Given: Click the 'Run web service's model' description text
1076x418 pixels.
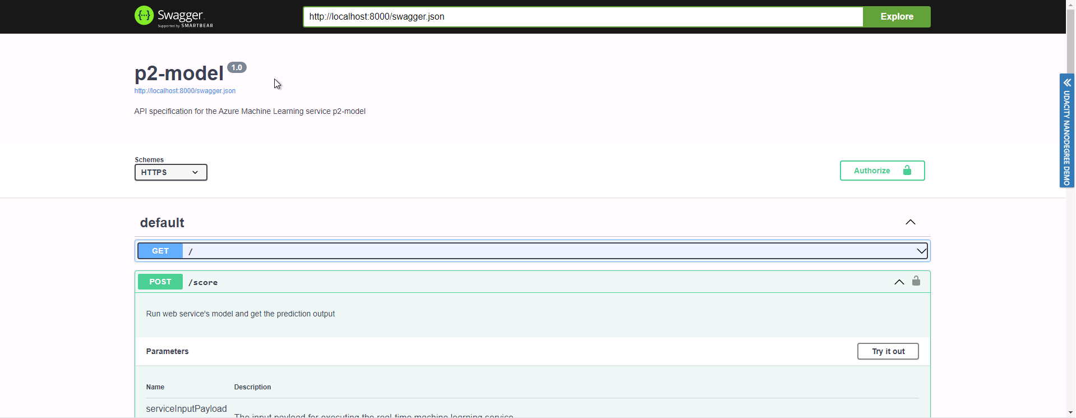Looking at the screenshot, I should click(241, 314).
